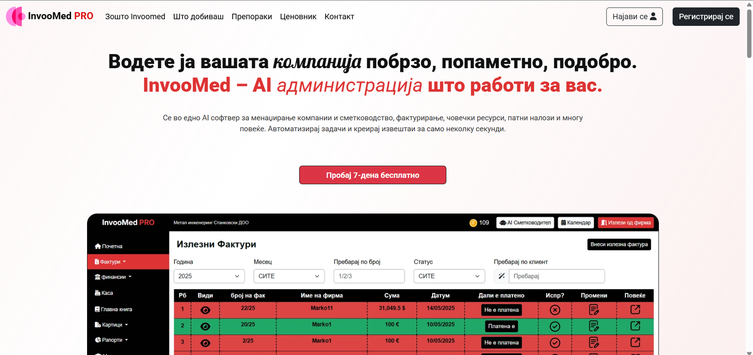Toggle checkmark status for invoice 20/25
This screenshot has height=355, width=753.
point(555,326)
